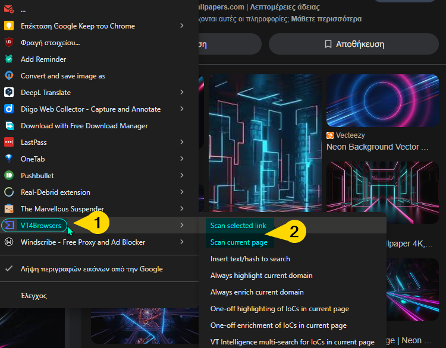
Task: Click the uBlock Origin shield icon
Action: [9, 42]
